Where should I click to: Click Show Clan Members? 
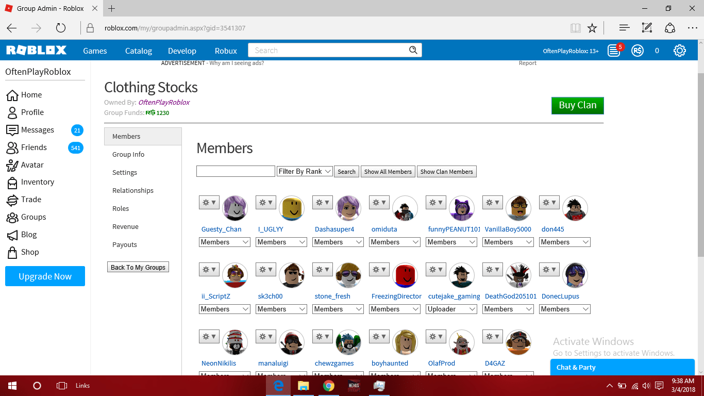447,172
